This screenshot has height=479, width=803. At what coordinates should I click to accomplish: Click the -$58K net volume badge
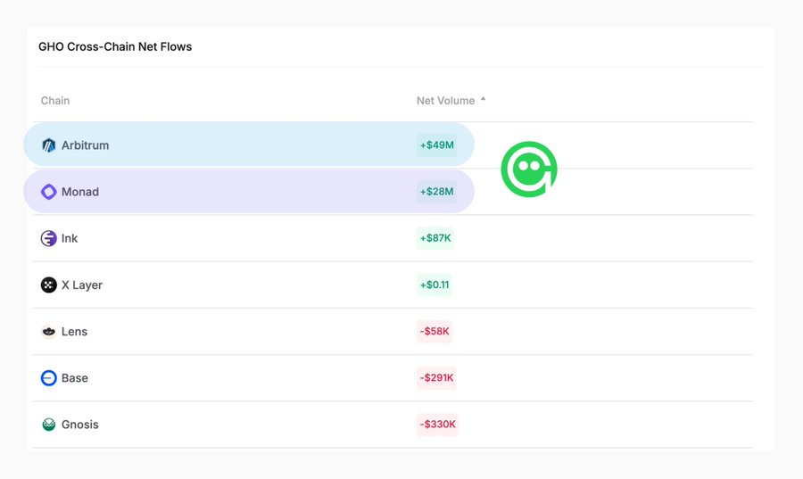click(435, 332)
